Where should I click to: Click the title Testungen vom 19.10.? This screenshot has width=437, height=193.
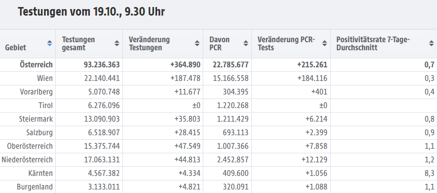pyautogui.click(x=91, y=12)
